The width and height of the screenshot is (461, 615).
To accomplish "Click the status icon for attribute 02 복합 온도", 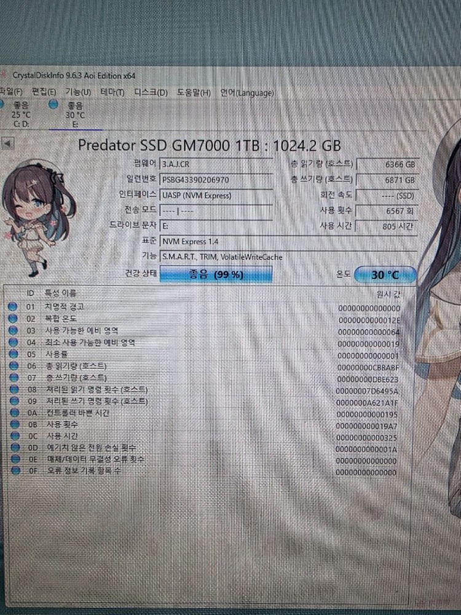I will coord(13,319).
